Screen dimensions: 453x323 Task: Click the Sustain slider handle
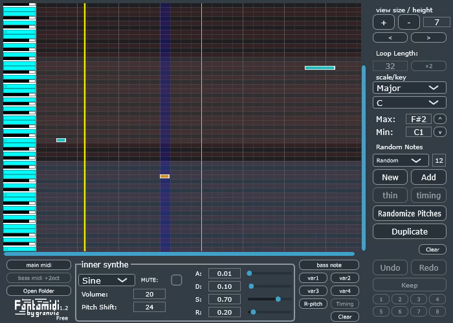(278, 299)
